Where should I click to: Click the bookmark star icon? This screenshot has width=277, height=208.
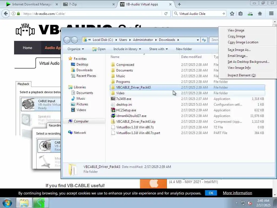click(x=232, y=14)
